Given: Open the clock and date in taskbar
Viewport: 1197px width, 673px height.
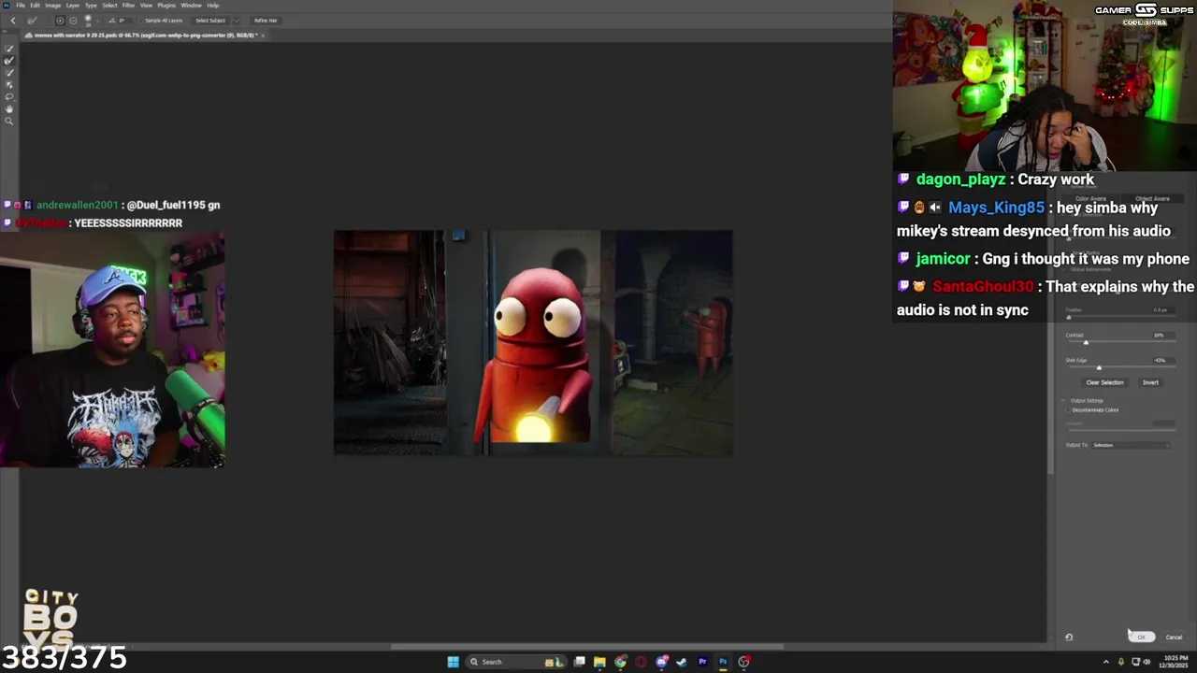Looking at the screenshot, I should pos(1175,662).
